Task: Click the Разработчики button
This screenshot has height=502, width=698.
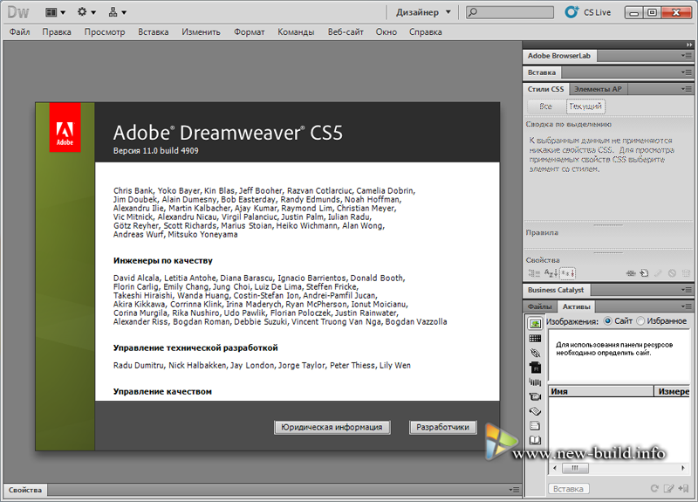Action: pos(442,427)
